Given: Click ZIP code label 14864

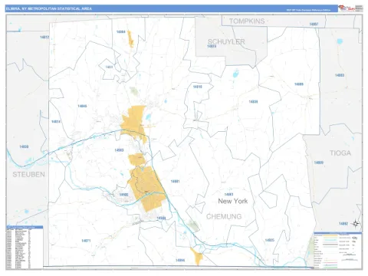Looking at the screenshot, I should point(121,32).
